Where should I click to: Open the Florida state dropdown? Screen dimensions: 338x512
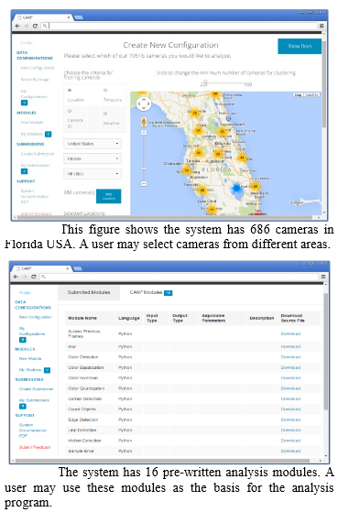coord(93,158)
